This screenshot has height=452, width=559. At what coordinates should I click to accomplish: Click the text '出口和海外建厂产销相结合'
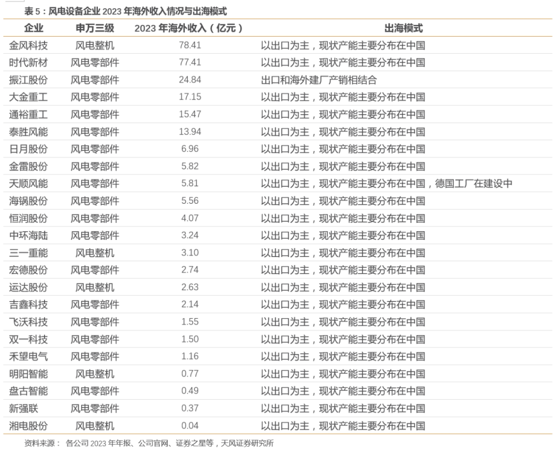[319, 80]
